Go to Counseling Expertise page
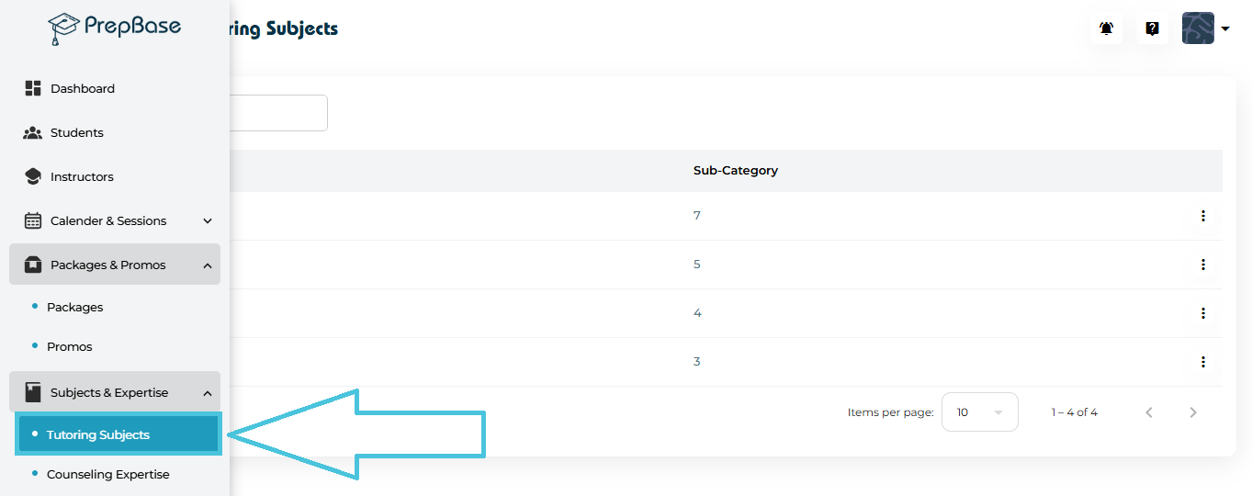The height and width of the screenshot is (496, 1252). click(x=107, y=474)
